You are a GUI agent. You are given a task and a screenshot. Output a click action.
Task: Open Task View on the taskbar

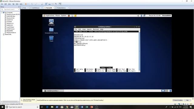point(42,107)
